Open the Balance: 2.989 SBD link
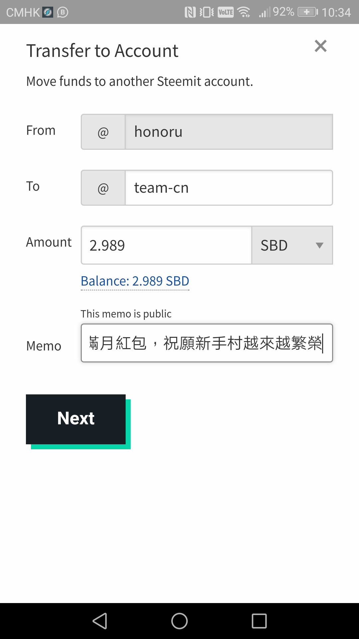The image size is (359, 639). click(x=135, y=281)
